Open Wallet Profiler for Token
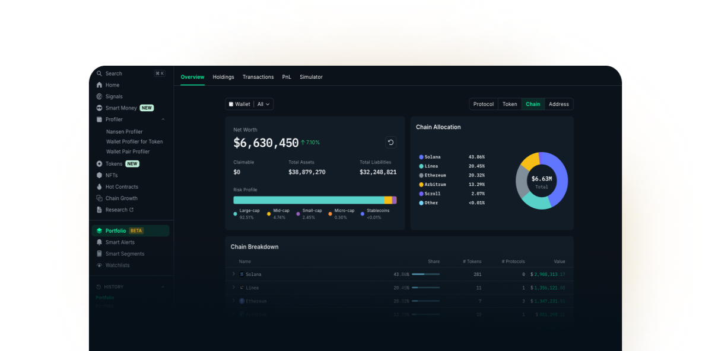This screenshot has height=351, width=712. tap(135, 141)
